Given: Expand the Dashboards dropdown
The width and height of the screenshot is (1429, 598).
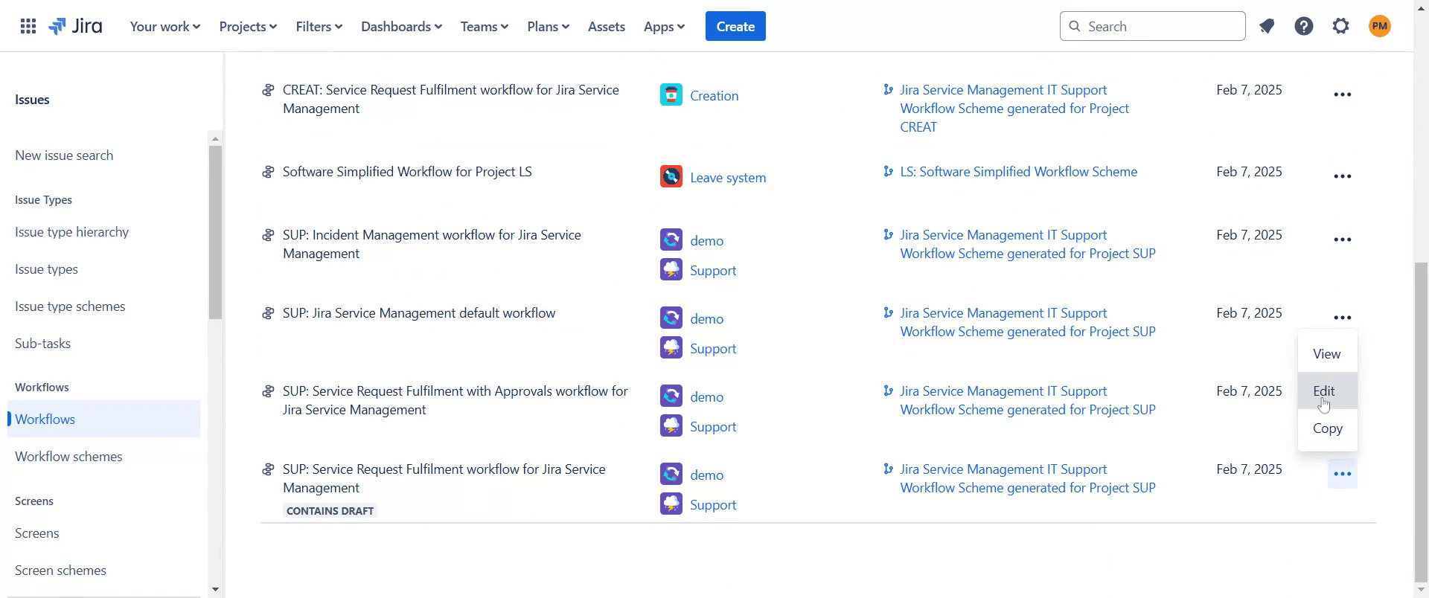Looking at the screenshot, I should (401, 27).
